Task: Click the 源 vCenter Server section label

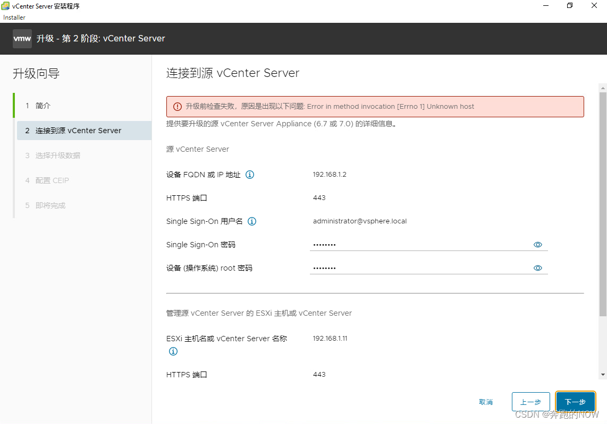Action: [197, 149]
